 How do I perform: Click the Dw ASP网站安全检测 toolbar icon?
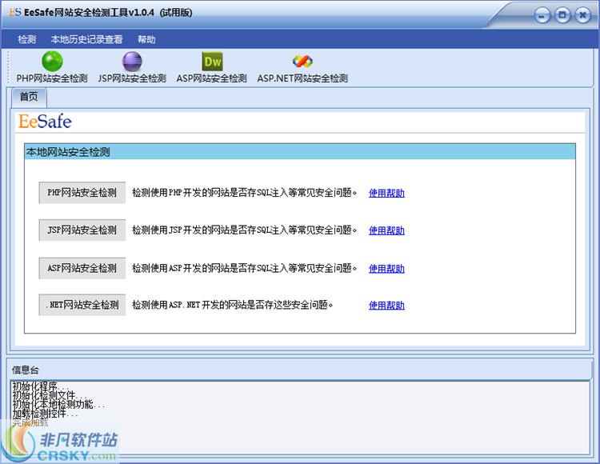pyautogui.click(x=212, y=62)
